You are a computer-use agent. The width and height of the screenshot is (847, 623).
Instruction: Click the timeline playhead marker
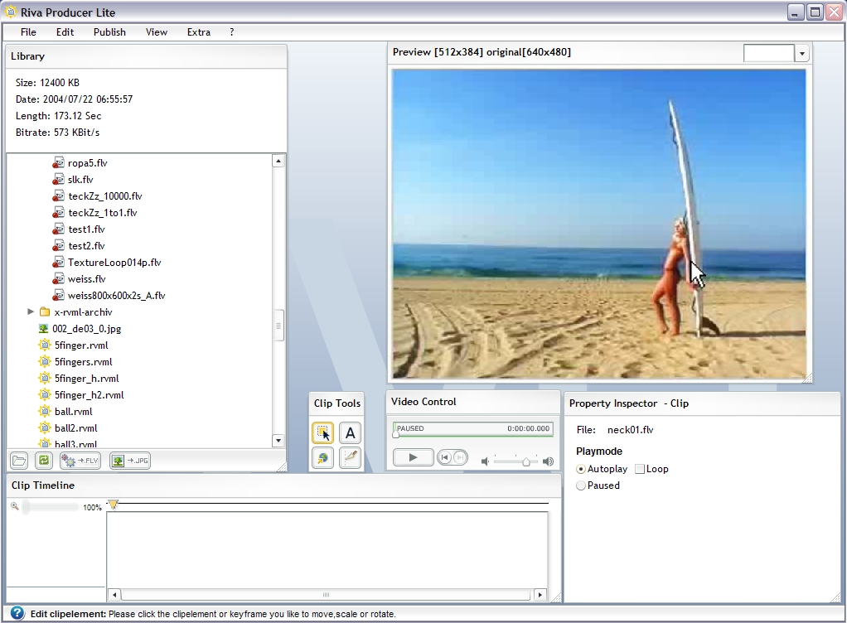pyautogui.click(x=114, y=505)
